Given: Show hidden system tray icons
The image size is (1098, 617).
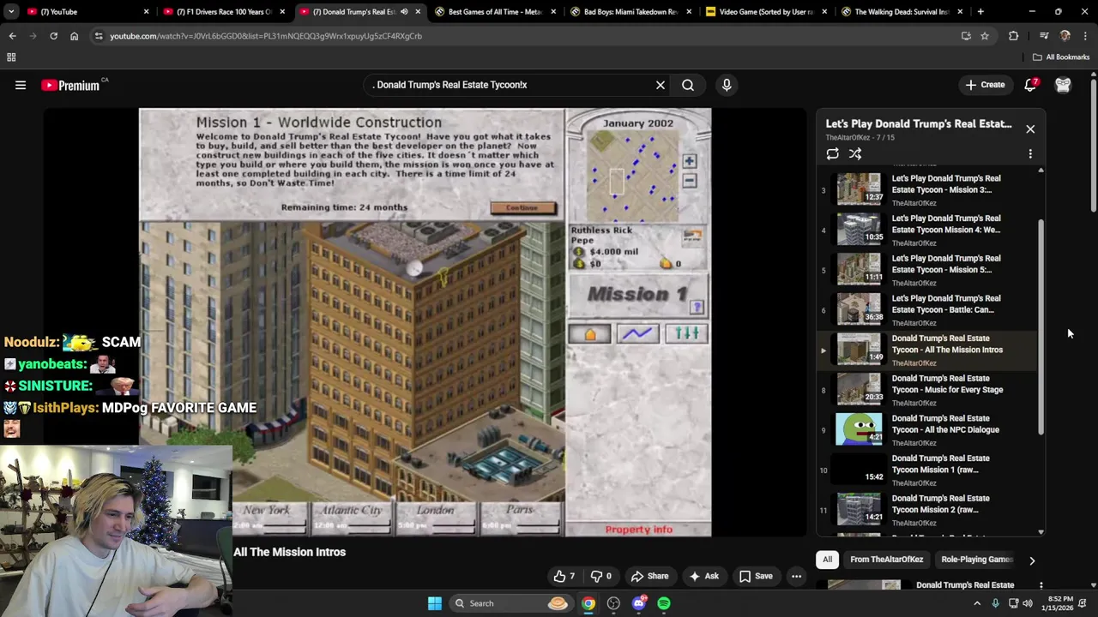Looking at the screenshot, I should tap(976, 603).
